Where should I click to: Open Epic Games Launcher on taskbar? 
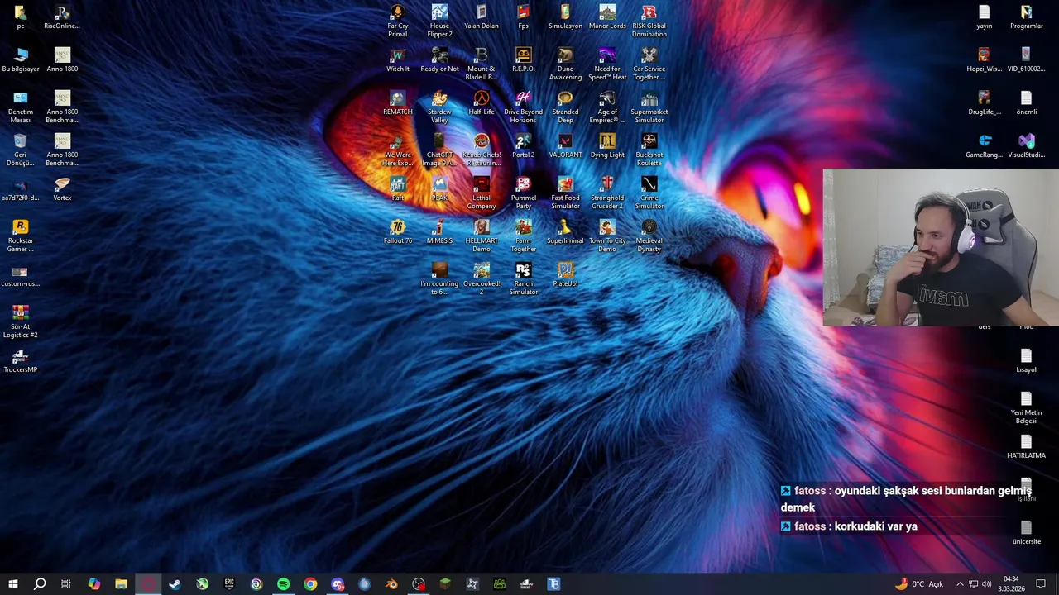229,584
